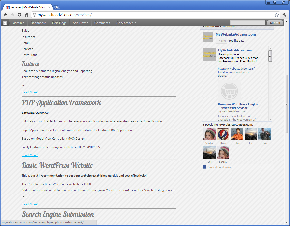Click Facebook social plugin link
The height and width of the screenshot is (226, 290).
(x=219, y=167)
